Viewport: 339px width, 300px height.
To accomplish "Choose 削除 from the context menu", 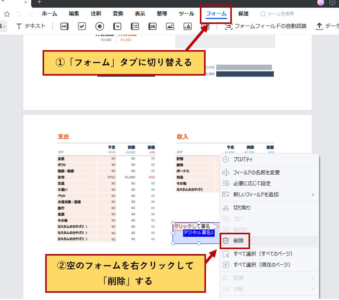I will click(x=239, y=240).
